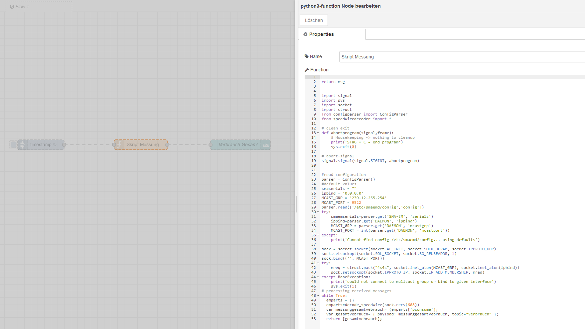Collapse the except block fold at line 35

318,235
